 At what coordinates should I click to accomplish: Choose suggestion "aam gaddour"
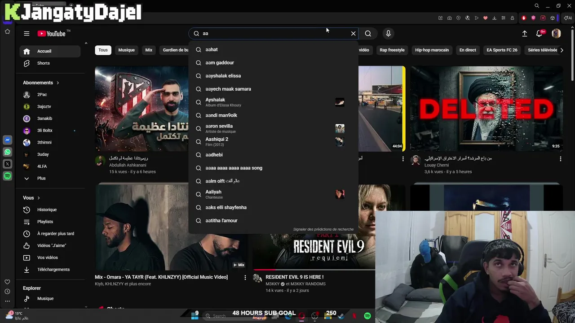point(273,63)
